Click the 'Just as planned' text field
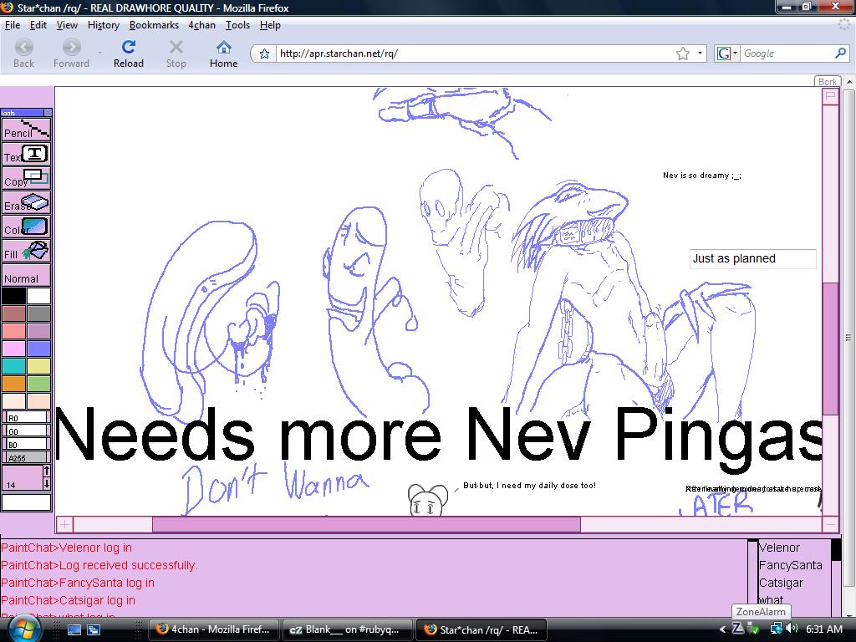The height and width of the screenshot is (642, 856). pos(752,259)
